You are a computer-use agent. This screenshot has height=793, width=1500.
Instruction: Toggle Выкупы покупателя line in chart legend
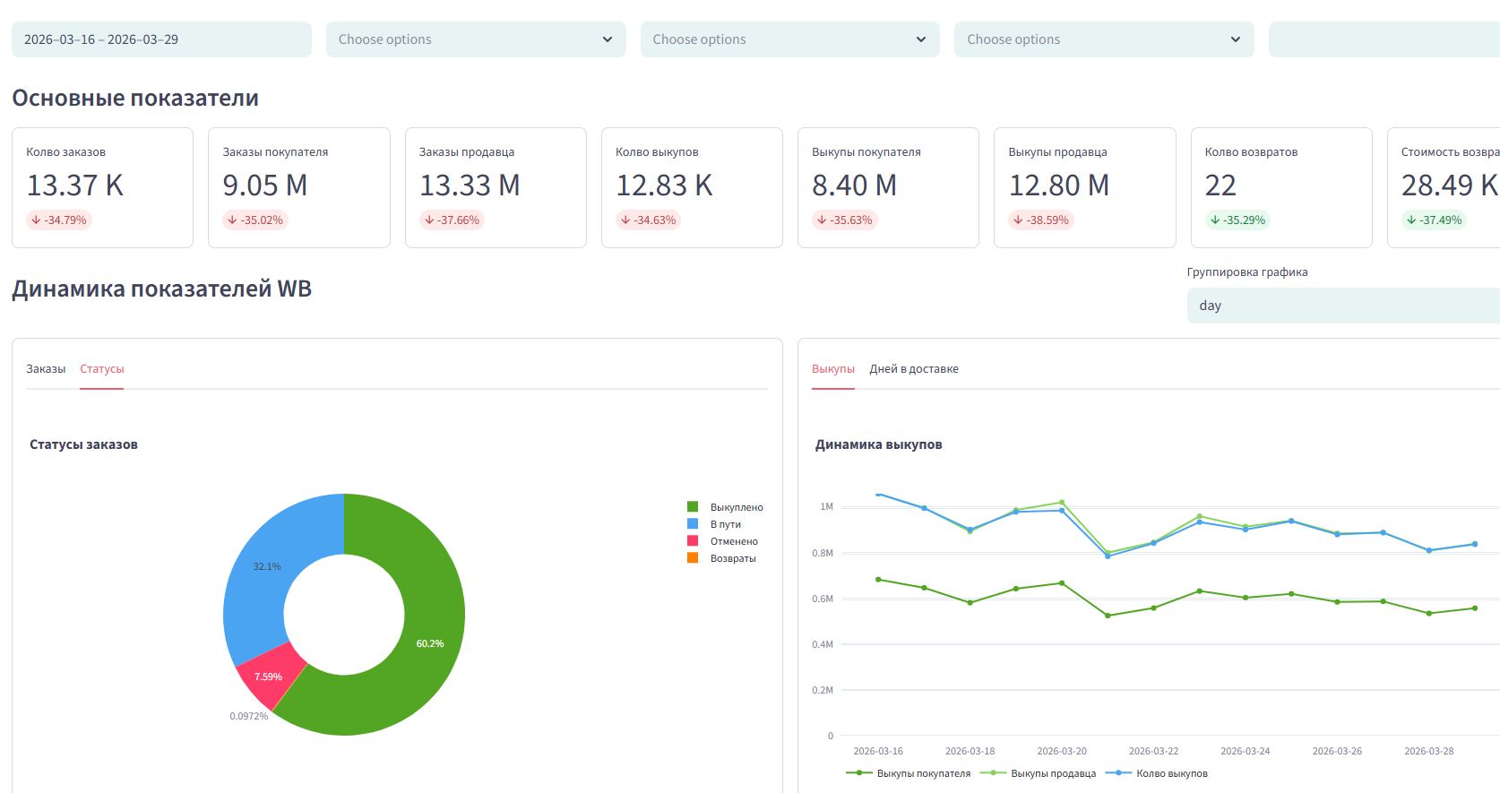click(x=909, y=773)
